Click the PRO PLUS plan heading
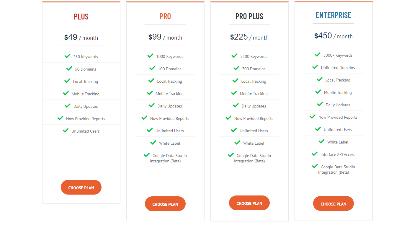 point(249,17)
